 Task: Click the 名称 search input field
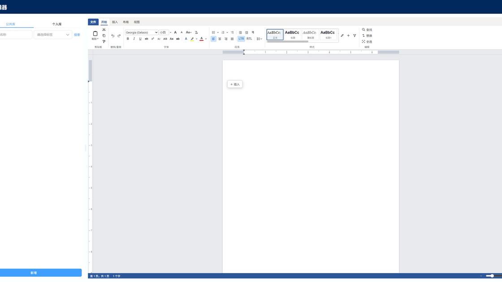pos(16,34)
